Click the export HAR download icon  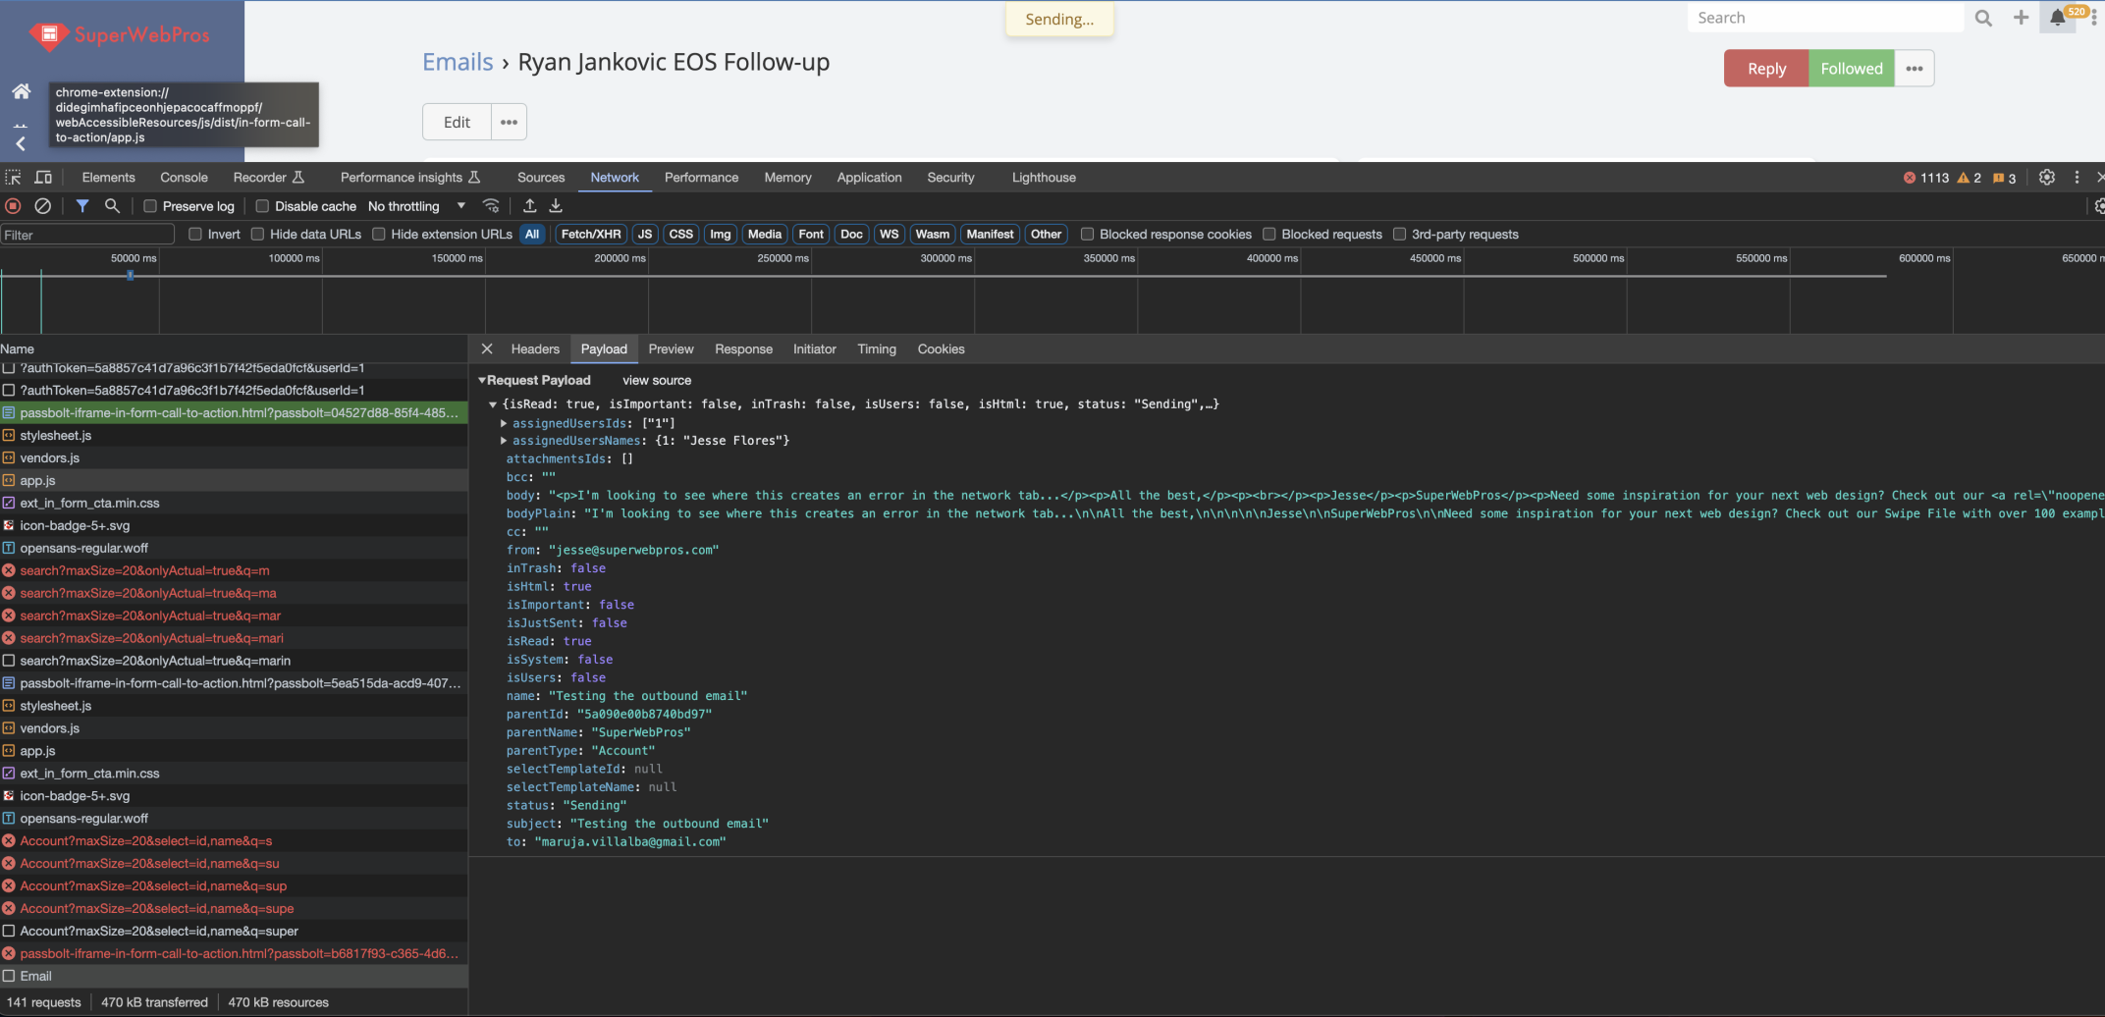coord(556,206)
